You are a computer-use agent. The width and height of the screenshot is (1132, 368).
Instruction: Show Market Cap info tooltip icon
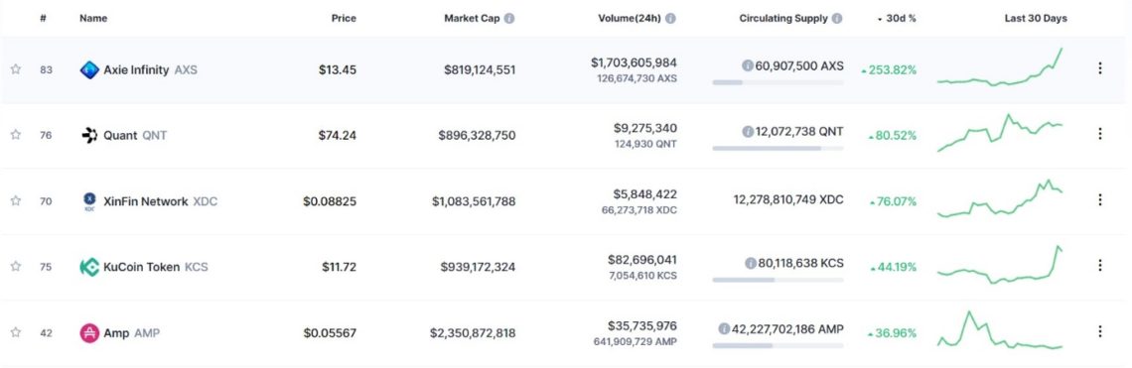(x=509, y=19)
